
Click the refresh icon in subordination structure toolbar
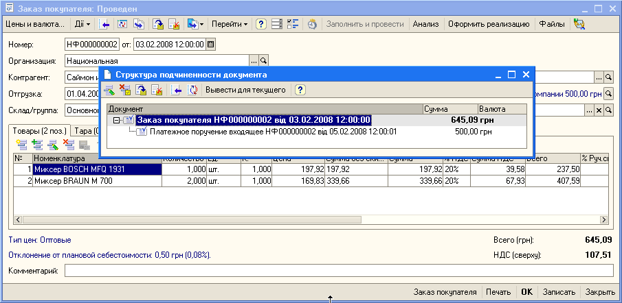pos(193,90)
